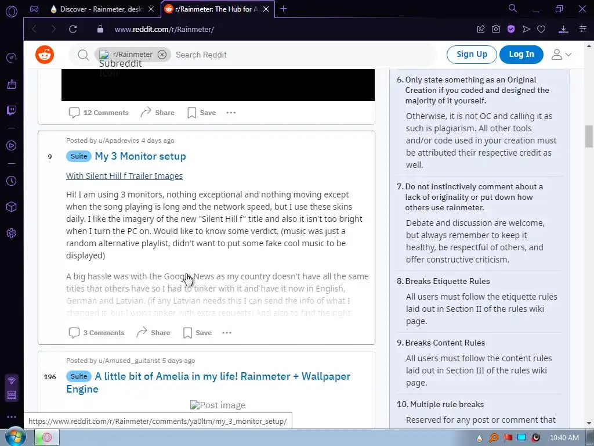Open A little bit of Amelia post title
This screenshot has height=446, width=594.
(x=208, y=383)
